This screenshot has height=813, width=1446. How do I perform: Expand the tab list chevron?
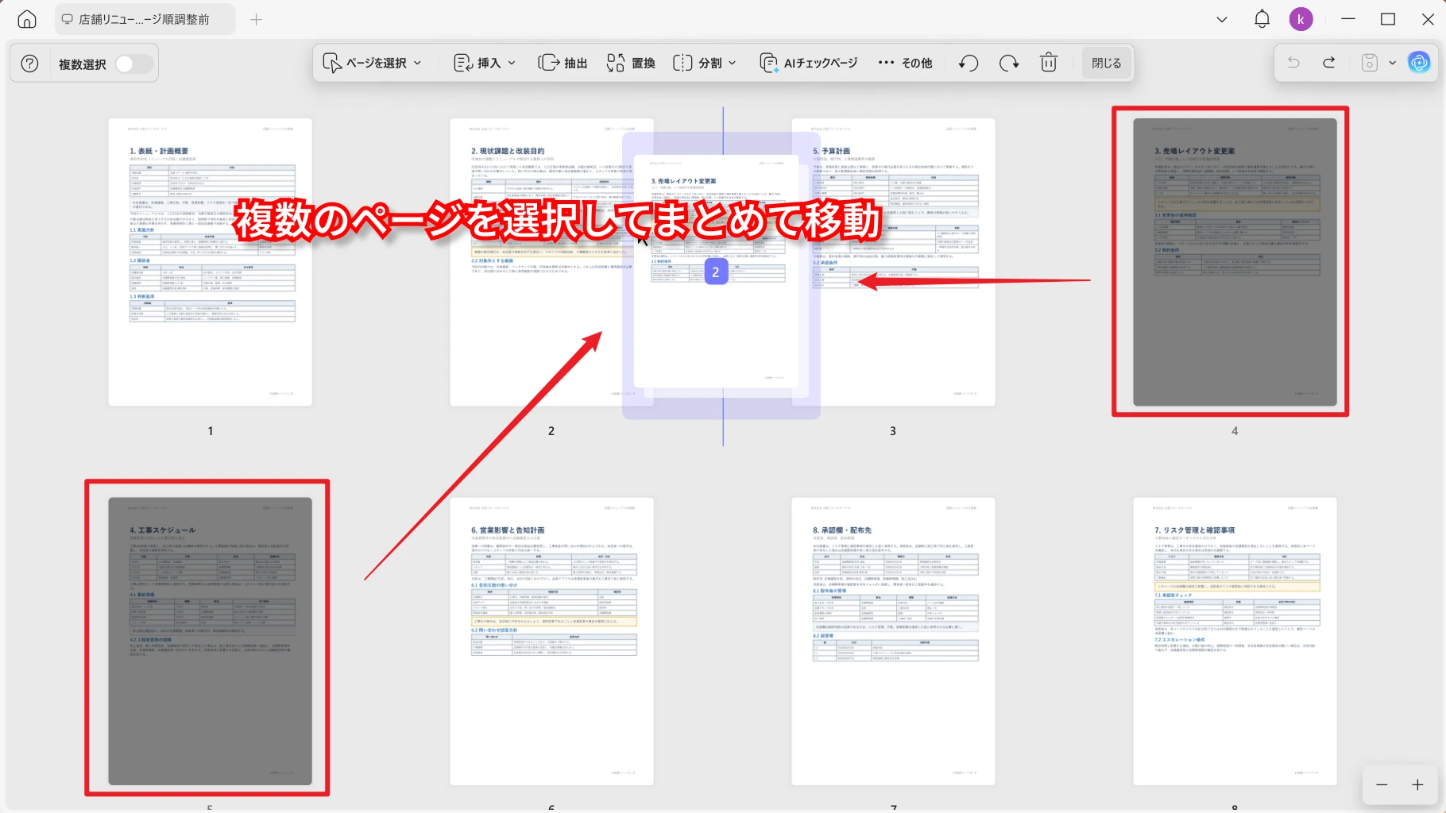pos(1222,19)
